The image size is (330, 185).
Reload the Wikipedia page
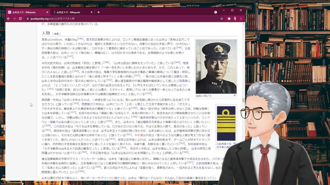pyautogui.click(x=20, y=18)
